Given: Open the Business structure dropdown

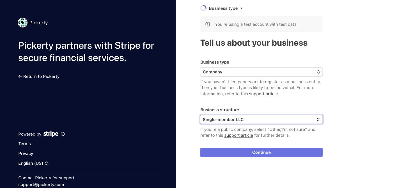Looking at the screenshot, I should pyautogui.click(x=261, y=120).
